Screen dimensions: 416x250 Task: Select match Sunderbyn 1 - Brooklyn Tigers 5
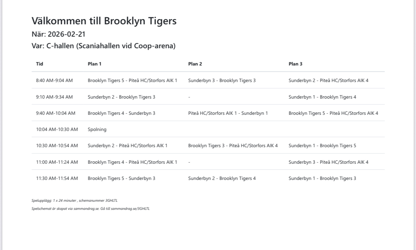(x=322, y=146)
